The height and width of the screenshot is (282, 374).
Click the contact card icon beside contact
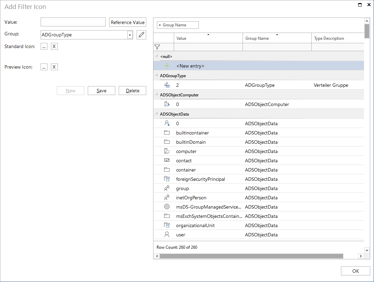pyautogui.click(x=167, y=160)
